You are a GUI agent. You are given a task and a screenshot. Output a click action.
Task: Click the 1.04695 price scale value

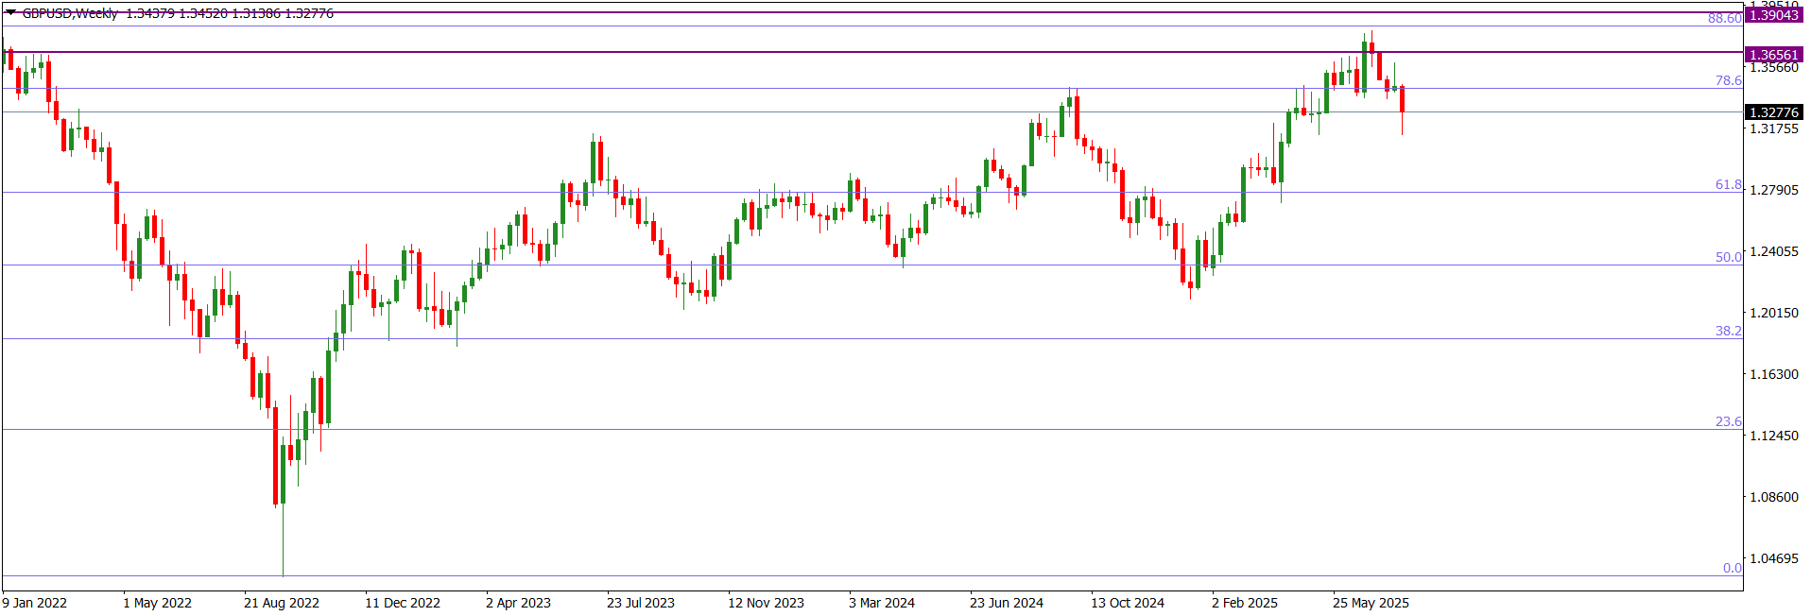1774,558
